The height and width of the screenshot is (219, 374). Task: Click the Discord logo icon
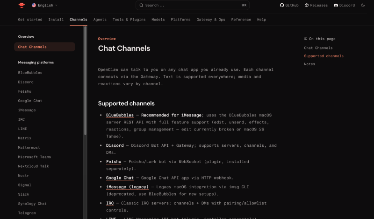click(x=336, y=5)
